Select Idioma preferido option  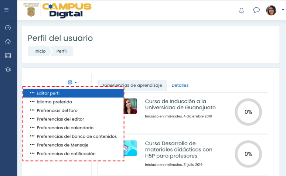(x=73, y=102)
